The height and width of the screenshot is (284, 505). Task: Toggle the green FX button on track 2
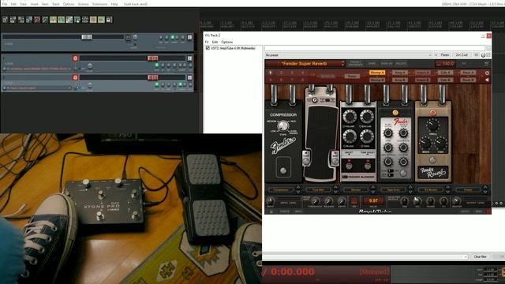tap(156, 84)
